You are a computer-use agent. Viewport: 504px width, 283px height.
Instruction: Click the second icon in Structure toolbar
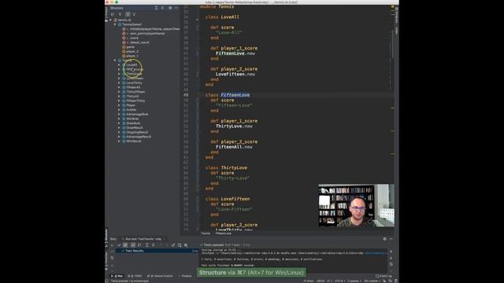coord(120,14)
